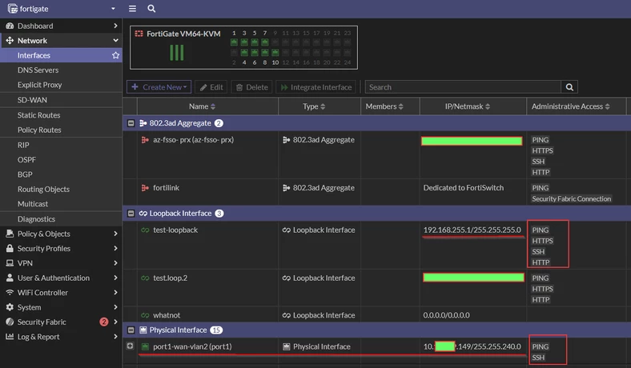
Task: Click port 10 on the FortiGate faceplate
Action: click(275, 53)
